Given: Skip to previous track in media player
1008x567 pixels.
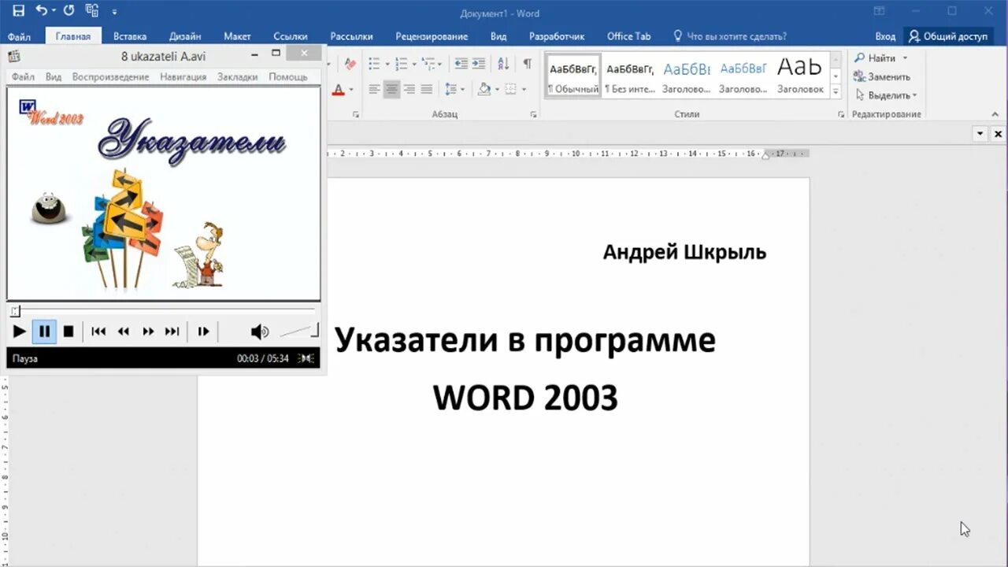Looking at the screenshot, I should pyautogui.click(x=98, y=332).
